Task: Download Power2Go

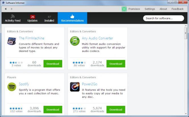Action: (116, 110)
